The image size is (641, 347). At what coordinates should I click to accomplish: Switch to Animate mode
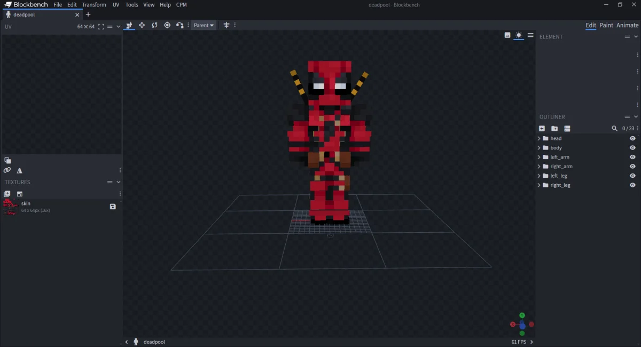628,25
